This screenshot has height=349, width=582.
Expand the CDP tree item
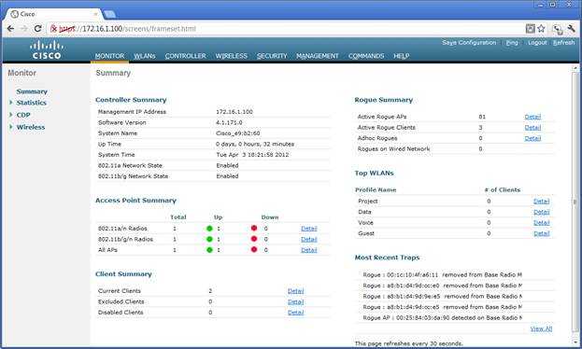11,115
